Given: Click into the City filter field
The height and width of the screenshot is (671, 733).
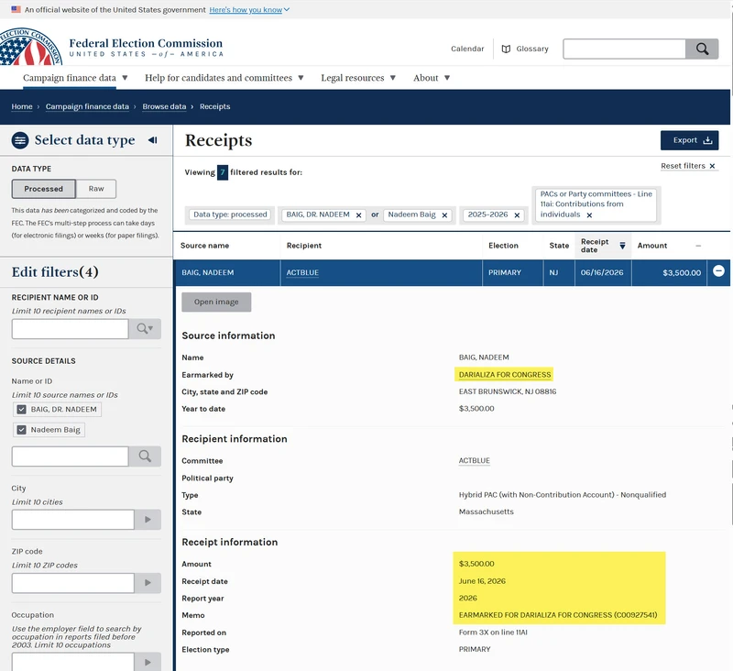Looking at the screenshot, I should pyautogui.click(x=73, y=520).
